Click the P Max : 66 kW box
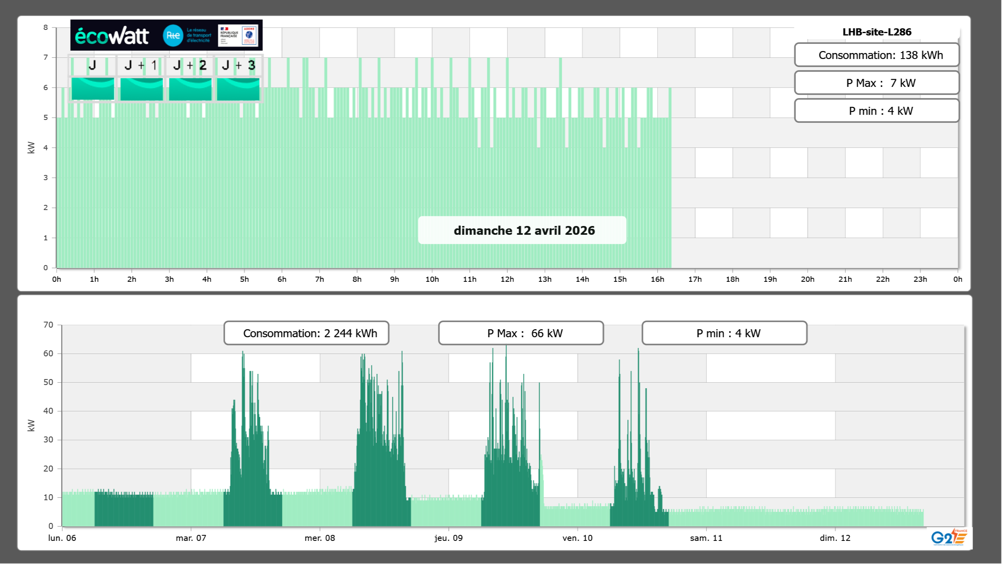The height and width of the screenshot is (564, 1002). 521,333
